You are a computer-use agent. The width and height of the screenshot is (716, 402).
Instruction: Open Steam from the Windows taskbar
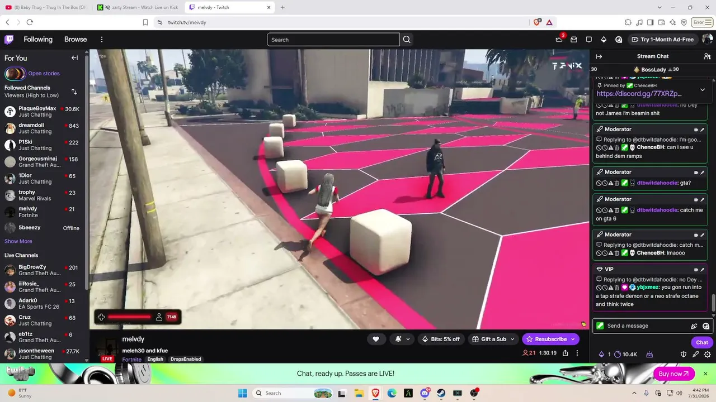(x=441, y=393)
